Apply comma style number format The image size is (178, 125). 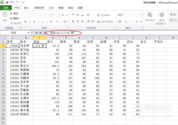(131, 21)
